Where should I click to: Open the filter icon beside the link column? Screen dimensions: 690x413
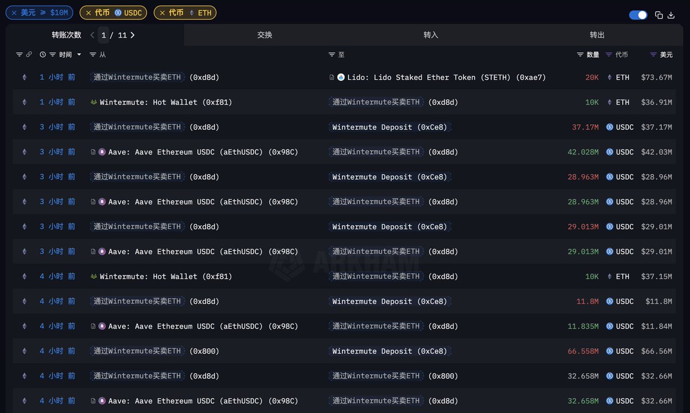[19, 55]
